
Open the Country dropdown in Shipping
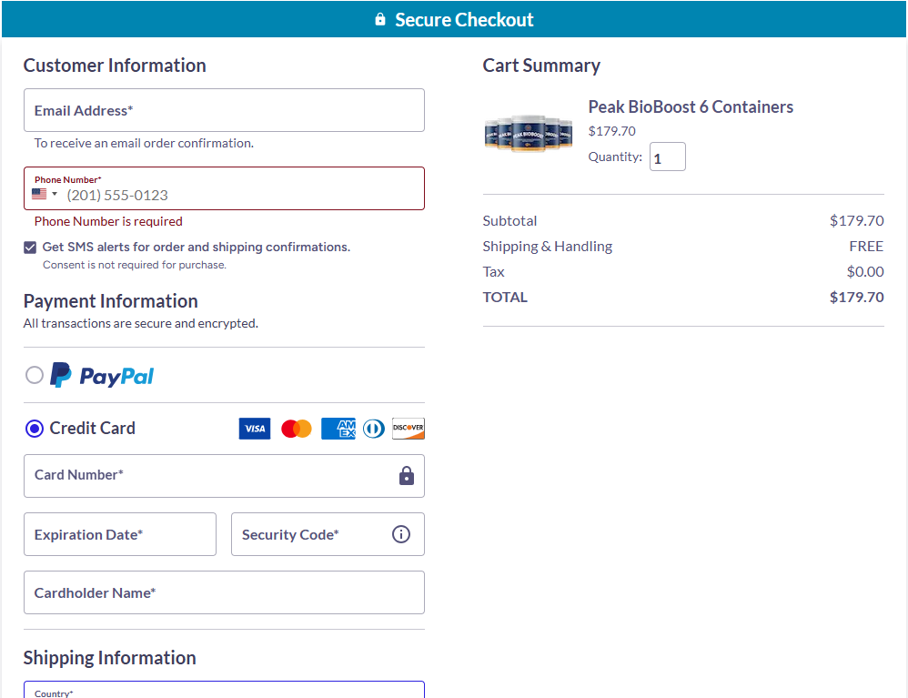224,691
